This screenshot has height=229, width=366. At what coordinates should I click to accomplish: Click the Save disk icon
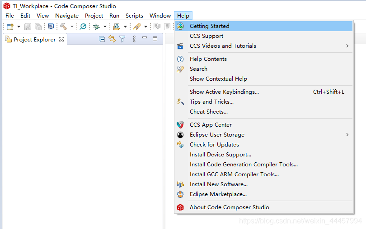pos(28,27)
